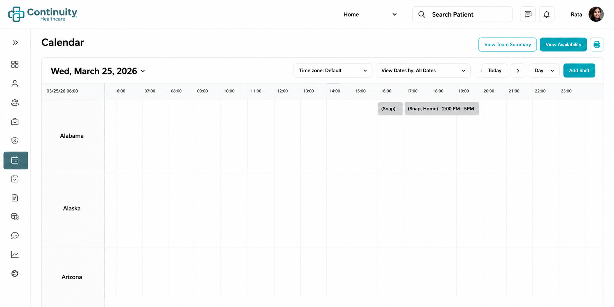Click the 20:00 time column header
This screenshot has height=307, width=614.
tap(489, 91)
